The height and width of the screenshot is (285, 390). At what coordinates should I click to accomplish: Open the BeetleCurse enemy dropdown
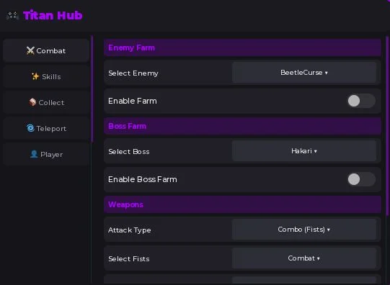pyautogui.click(x=304, y=73)
